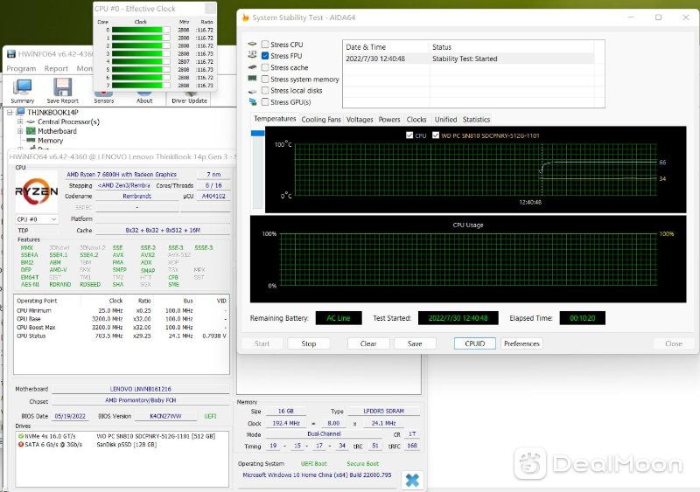This screenshot has width=700, height=492.
Task: Click the Stress system memory icon
Action: click(x=252, y=79)
